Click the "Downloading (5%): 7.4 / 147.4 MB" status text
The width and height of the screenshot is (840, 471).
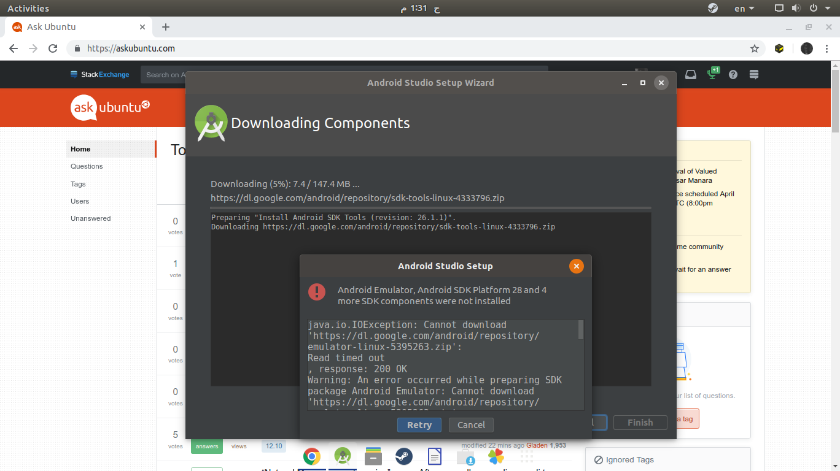coord(285,184)
